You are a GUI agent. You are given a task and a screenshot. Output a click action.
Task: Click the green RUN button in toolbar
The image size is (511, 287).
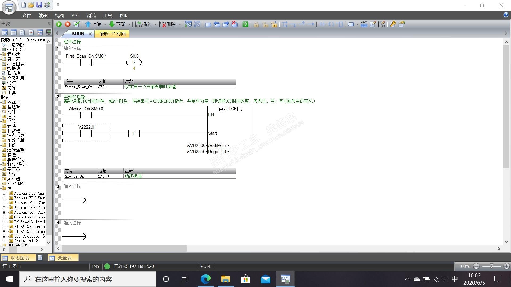point(59,24)
